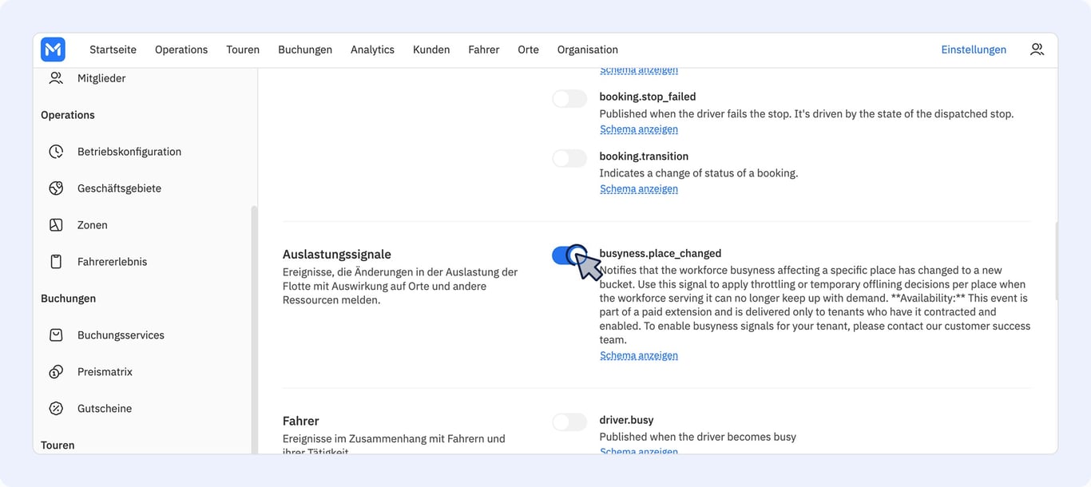Open the Organisation menu
Image resolution: width=1091 pixels, height=487 pixels.
pos(588,49)
